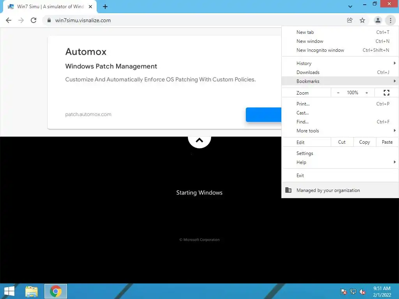Expand the Bookmarks submenu
Screen dimensions: 399x299
(x=340, y=81)
